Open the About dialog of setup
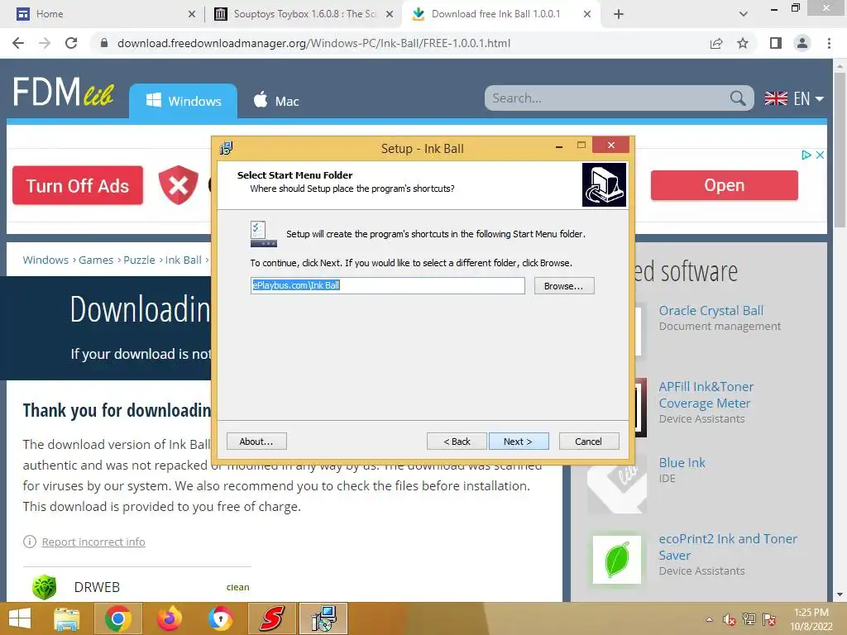The image size is (847, 635). [256, 442]
